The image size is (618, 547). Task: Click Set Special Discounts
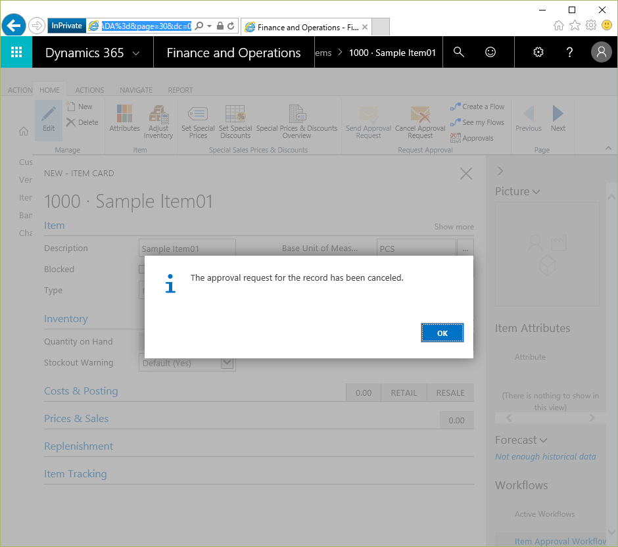point(235,122)
